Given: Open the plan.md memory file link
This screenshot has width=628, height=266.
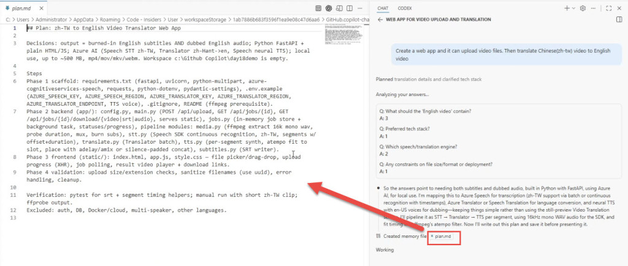Looking at the screenshot, I should 443,237.
